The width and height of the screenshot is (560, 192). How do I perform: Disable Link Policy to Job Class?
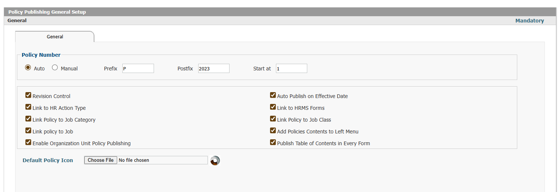(x=273, y=119)
